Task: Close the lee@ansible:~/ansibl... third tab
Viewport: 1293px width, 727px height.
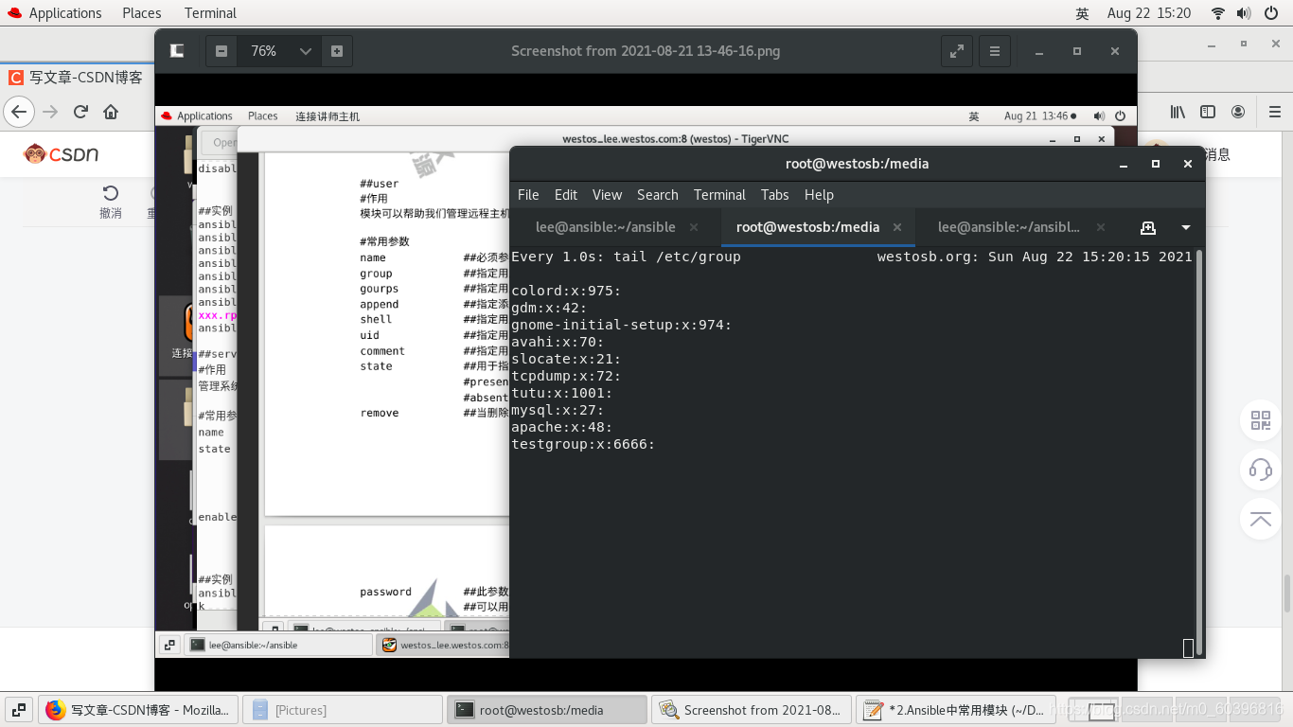Action: [1101, 227]
